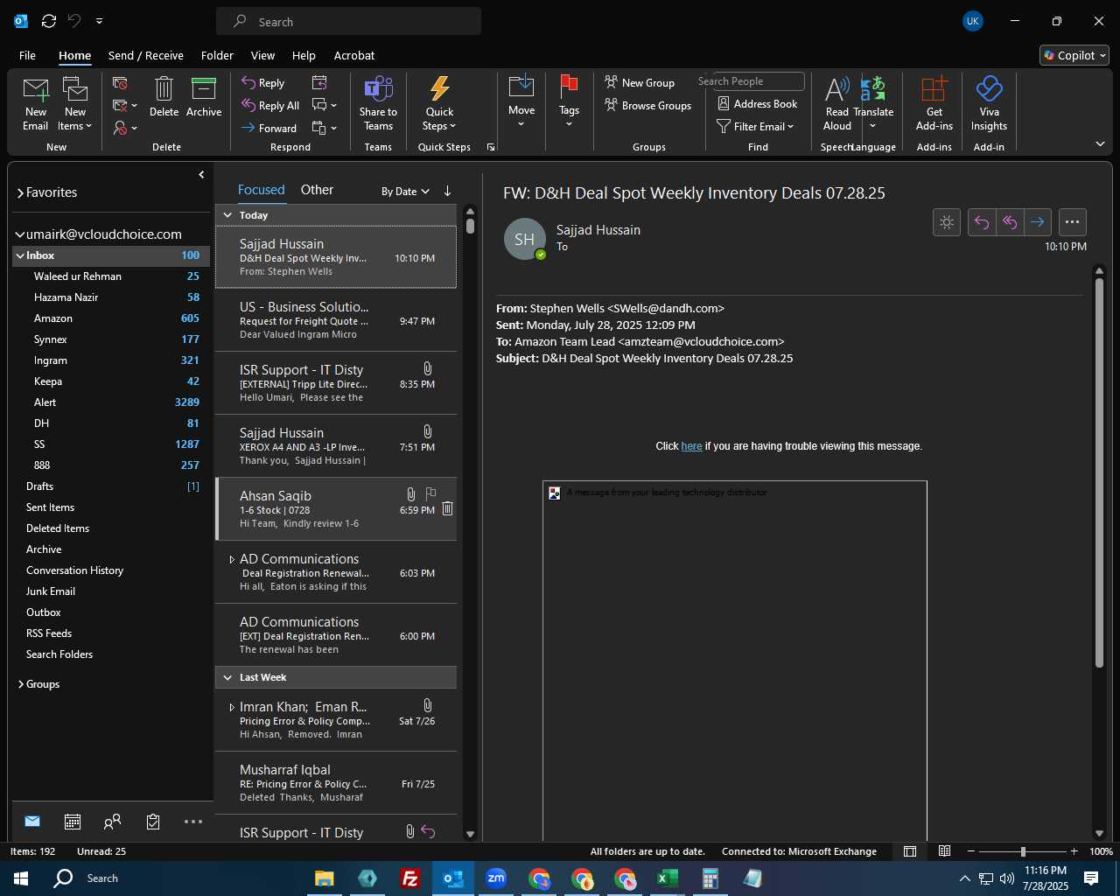Adjust the zoom slider in status bar
Viewport: 1120px width, 896px height.
[x=1023, y=851]
